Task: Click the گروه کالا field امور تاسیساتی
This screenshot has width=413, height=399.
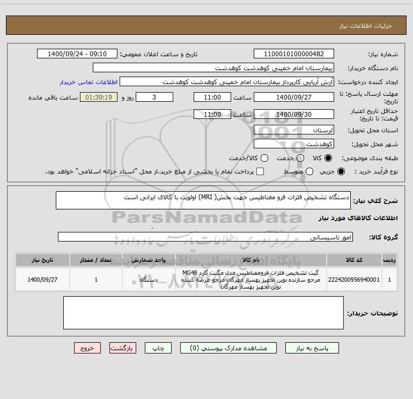Action: [x=205, y=237]
